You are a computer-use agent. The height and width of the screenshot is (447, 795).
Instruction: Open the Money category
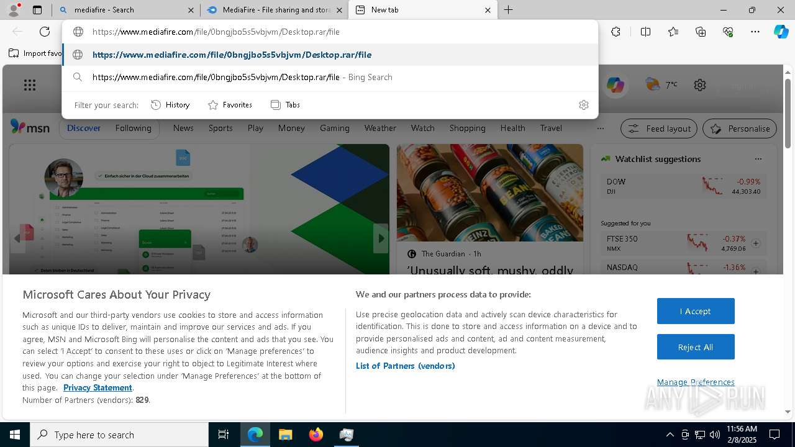tap(291, 128)
